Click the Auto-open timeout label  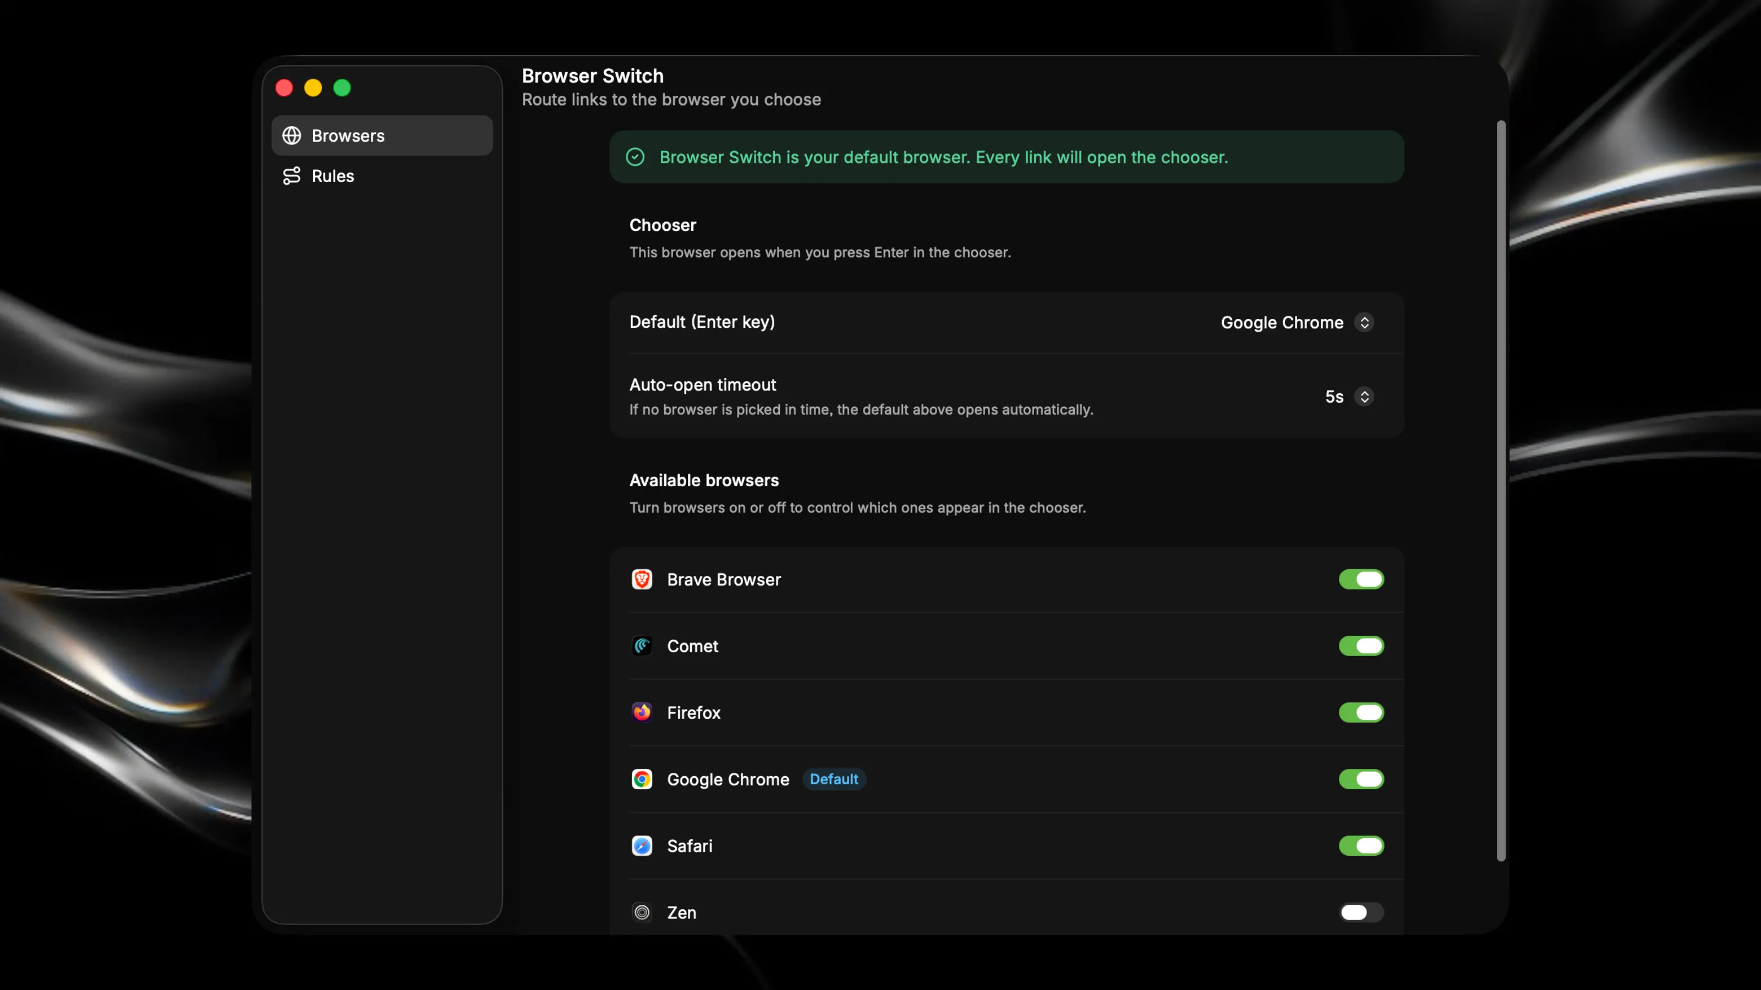(x=702, y=384)
